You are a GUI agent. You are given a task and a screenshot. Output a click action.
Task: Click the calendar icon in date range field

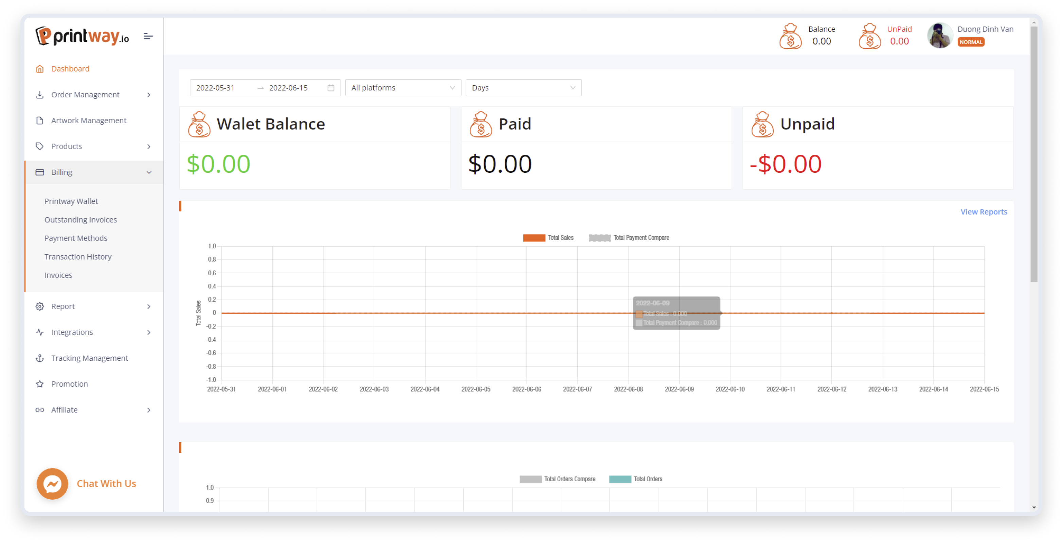pos(330,88)
